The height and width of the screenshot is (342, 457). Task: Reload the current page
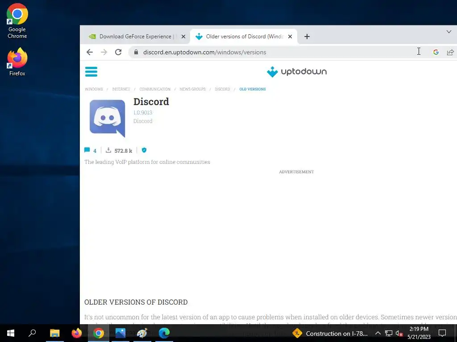[118, 52]
